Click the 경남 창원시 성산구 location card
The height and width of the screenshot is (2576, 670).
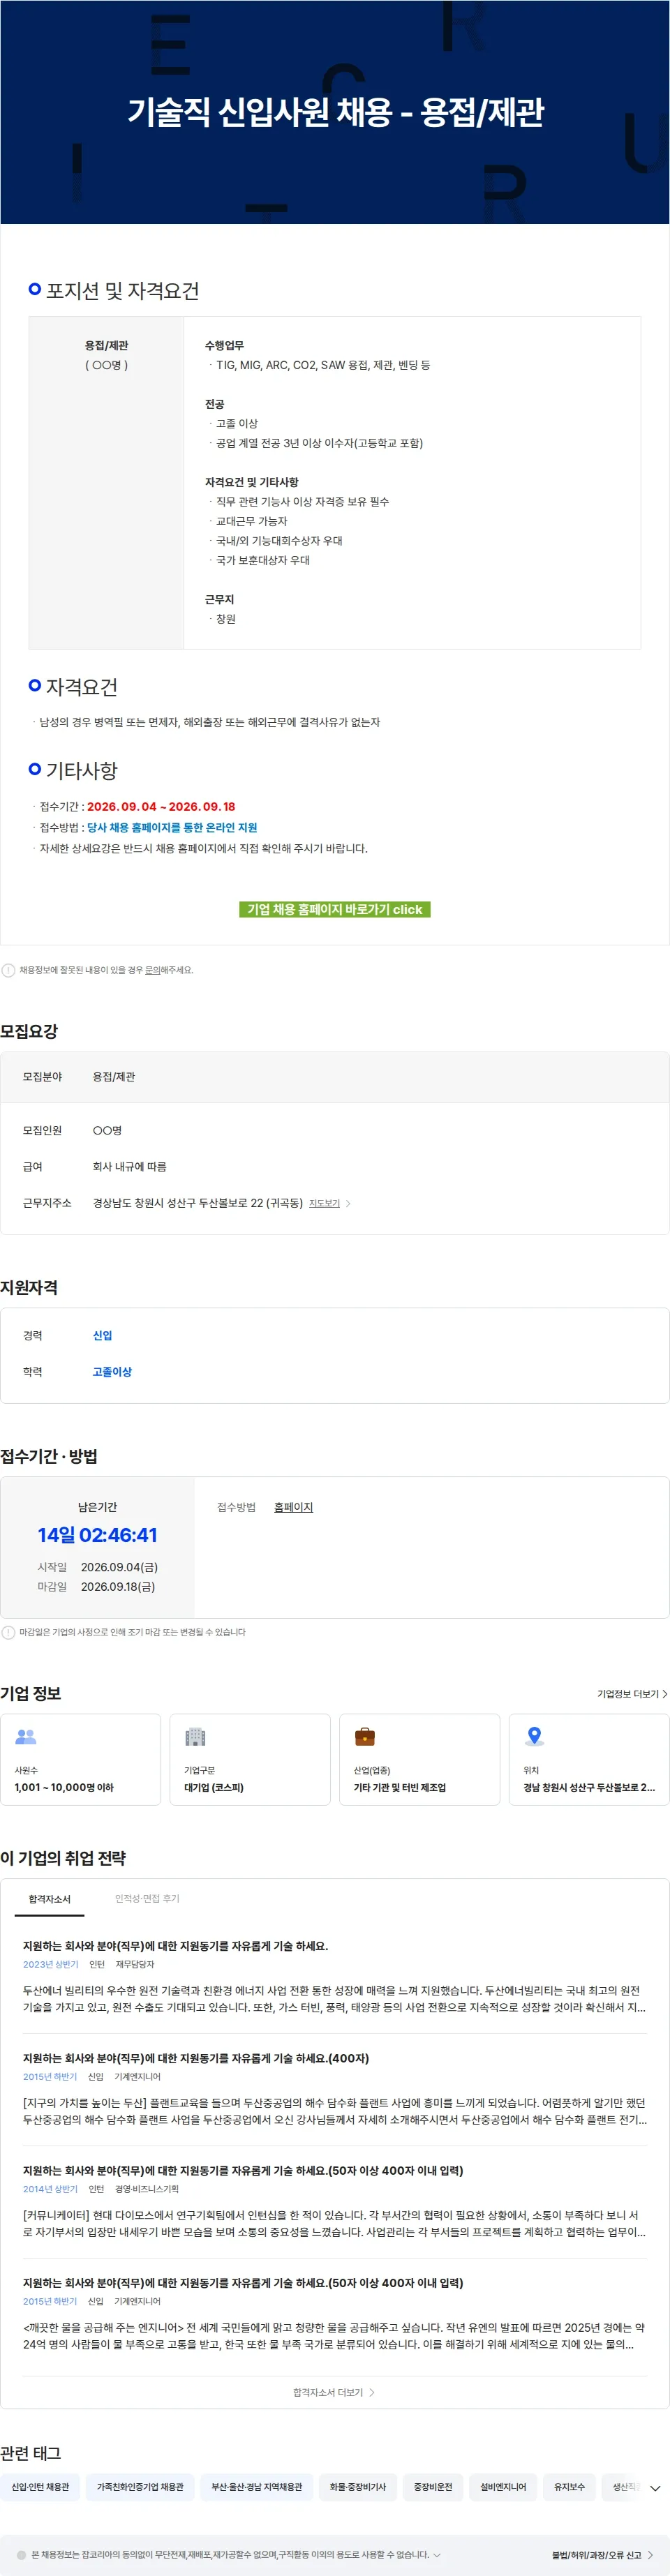tap(589, 1759)
